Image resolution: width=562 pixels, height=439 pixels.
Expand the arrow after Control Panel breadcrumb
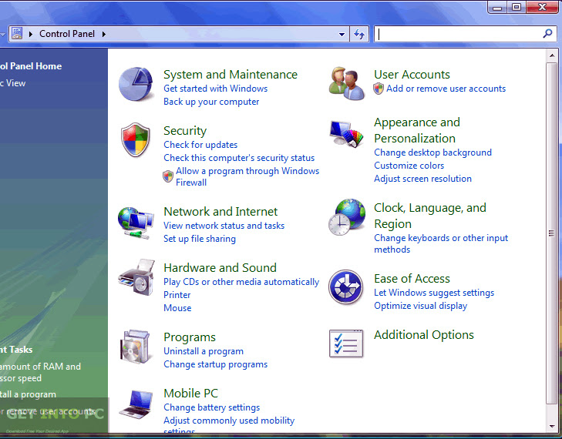104,34
